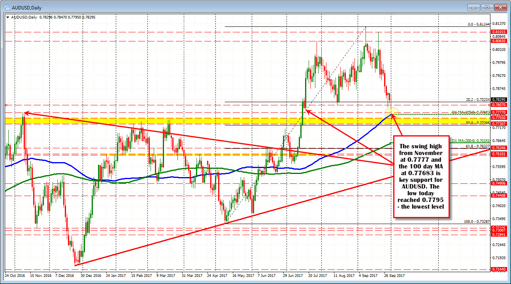The height and width of the screenshot is (284, 511).
Task: Select the red 0.77550 price level label
Action: click(x=498, y=118)
